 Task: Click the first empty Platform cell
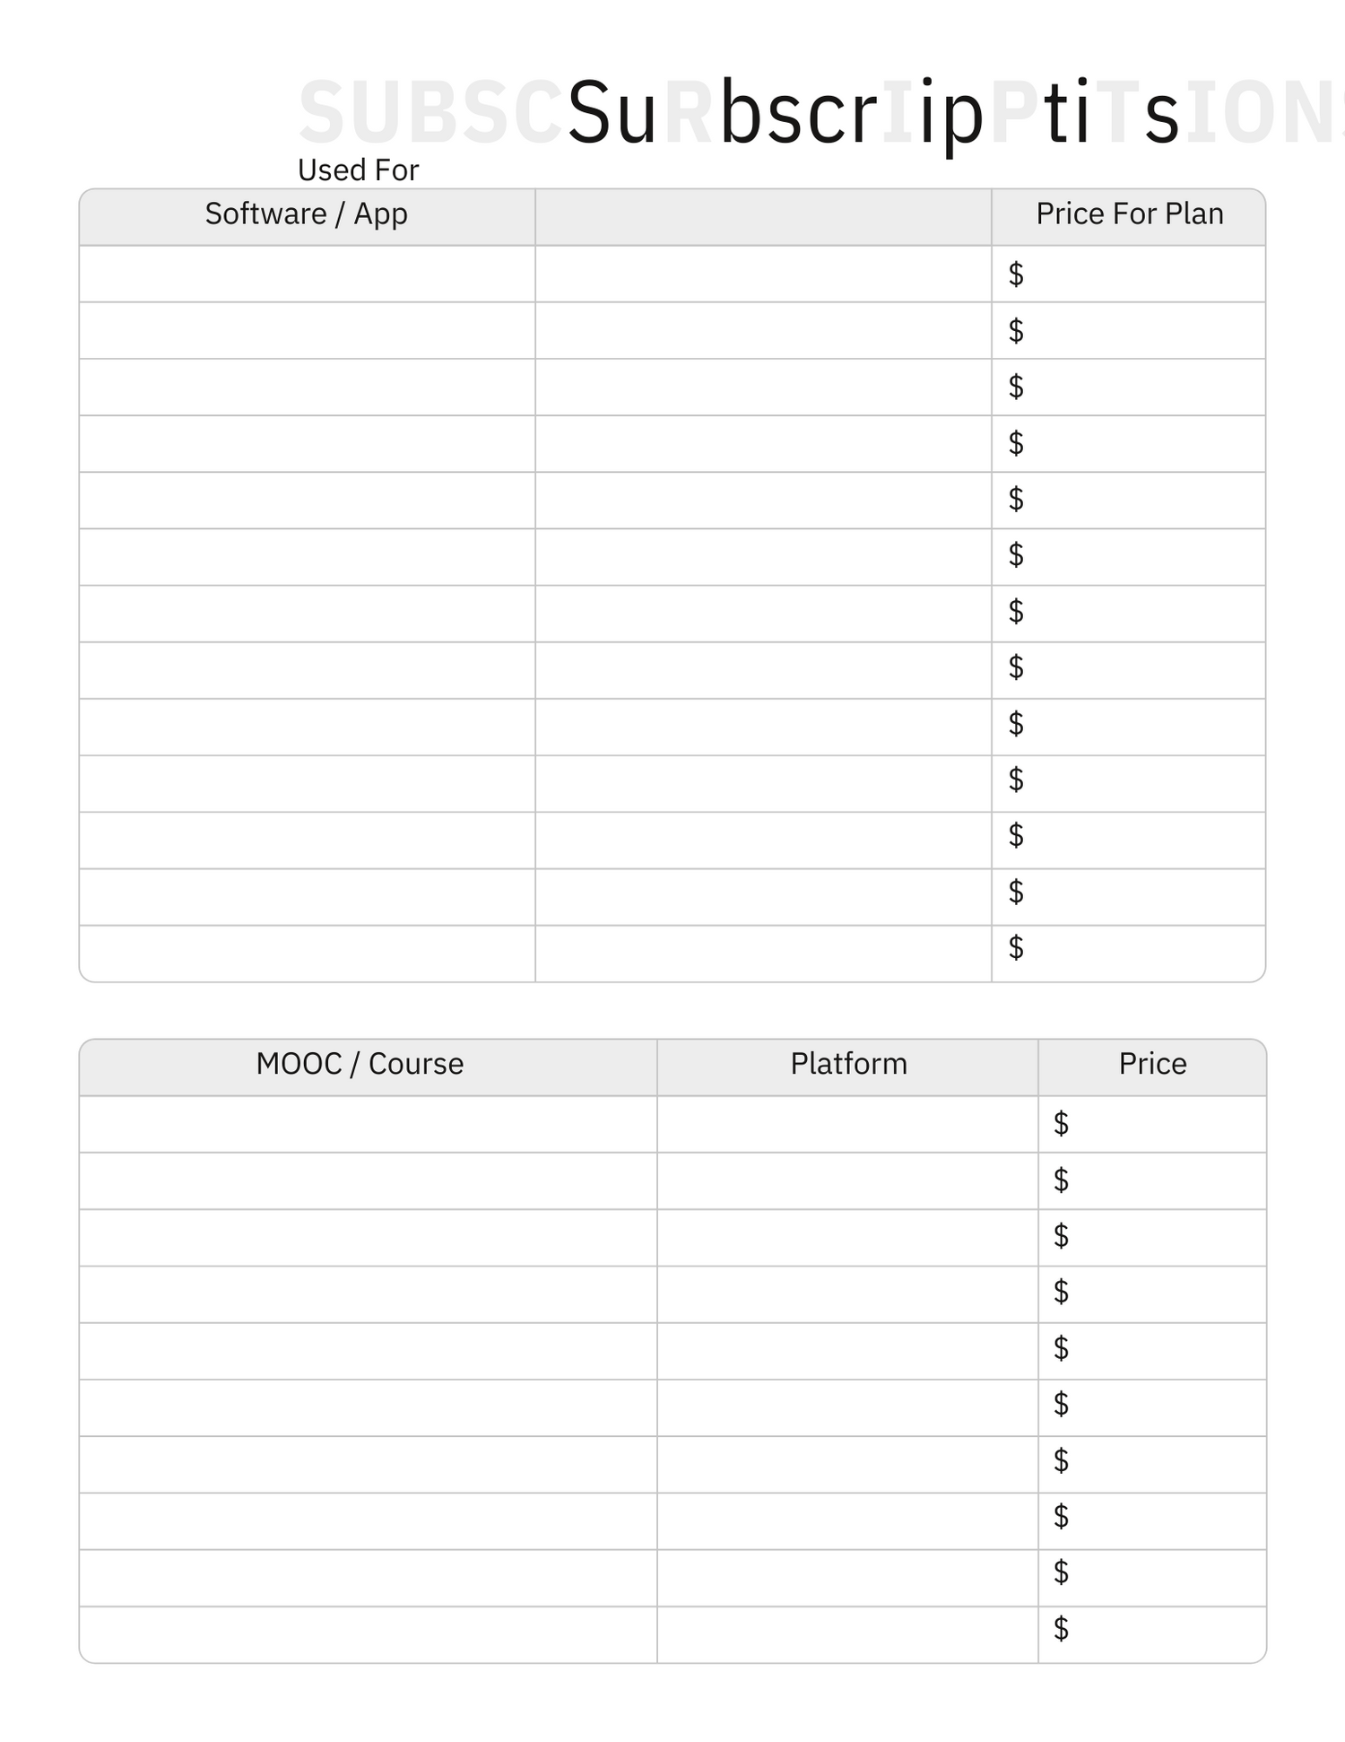(847, 1124)
